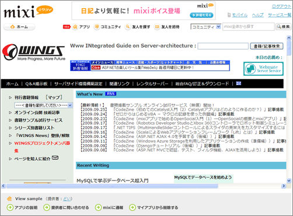The width and height of the screenshot is (293, 216).
Task: Click the green arrow icon for mixiに通報
Action: [98, 207]
